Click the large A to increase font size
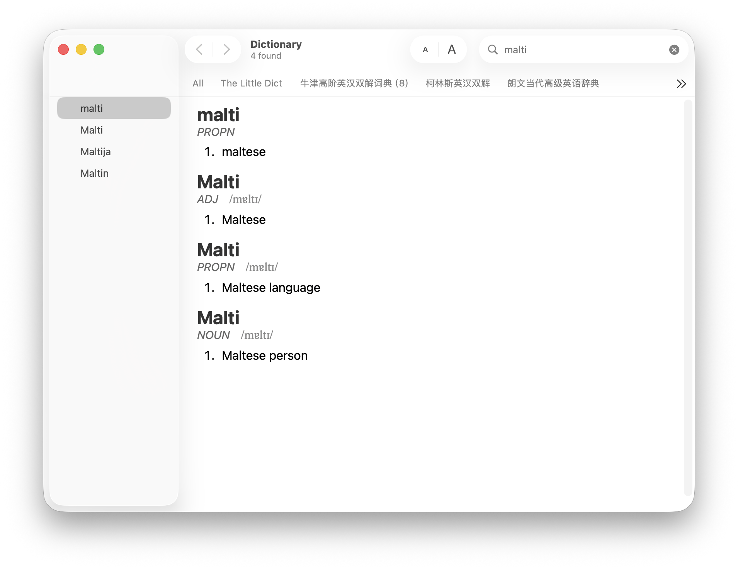Viewport: 738px width, 569px height. click(x=452, y=49)
